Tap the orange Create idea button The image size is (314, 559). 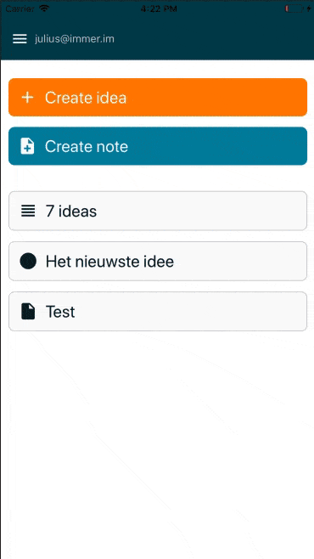click(158, 98)
